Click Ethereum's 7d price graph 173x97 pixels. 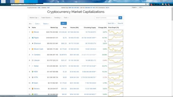[116, 43]
